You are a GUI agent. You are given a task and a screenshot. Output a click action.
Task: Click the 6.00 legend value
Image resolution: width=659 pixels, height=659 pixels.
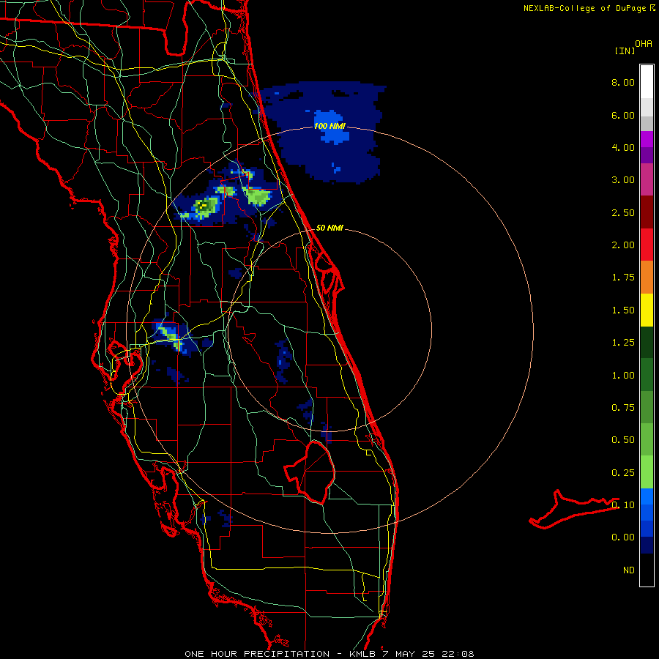623,115
